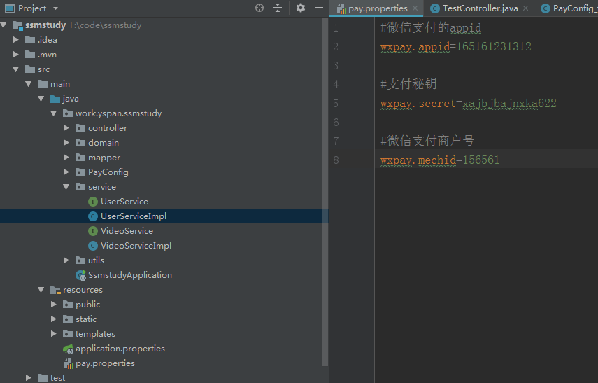Click the utils package icon
The width and height of the screenshot is (598, 383).
pyautogui.click(x=80, y=260)
